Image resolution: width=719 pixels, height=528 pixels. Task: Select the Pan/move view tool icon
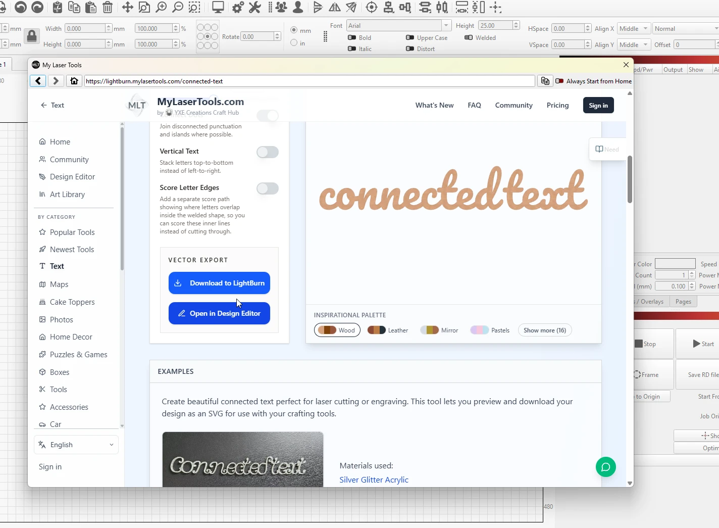(127, 7)
